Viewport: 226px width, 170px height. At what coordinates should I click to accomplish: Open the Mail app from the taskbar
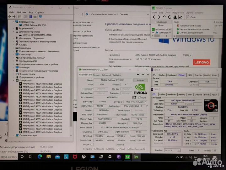point(57,157)
